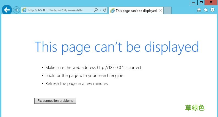
Task: Click the search magnifier in address bar
Action: [96, 10]
